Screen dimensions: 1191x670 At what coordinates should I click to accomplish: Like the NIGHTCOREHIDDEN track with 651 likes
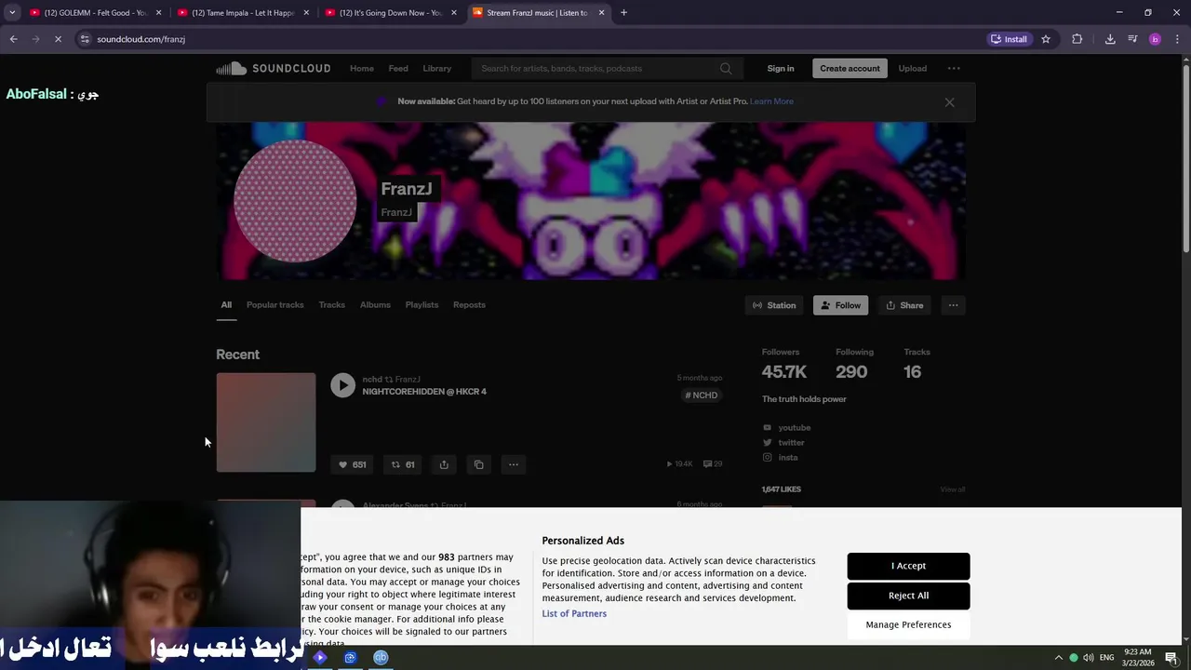coord(352,464)
